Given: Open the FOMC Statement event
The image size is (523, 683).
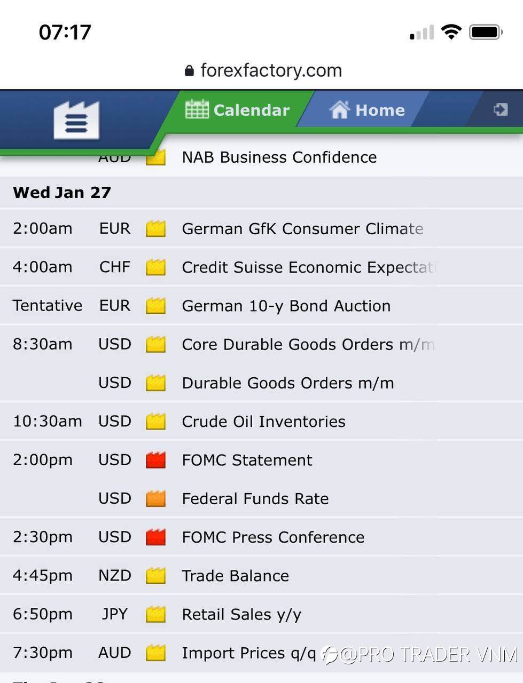Looking at the screenshot, I should point(247,460).
